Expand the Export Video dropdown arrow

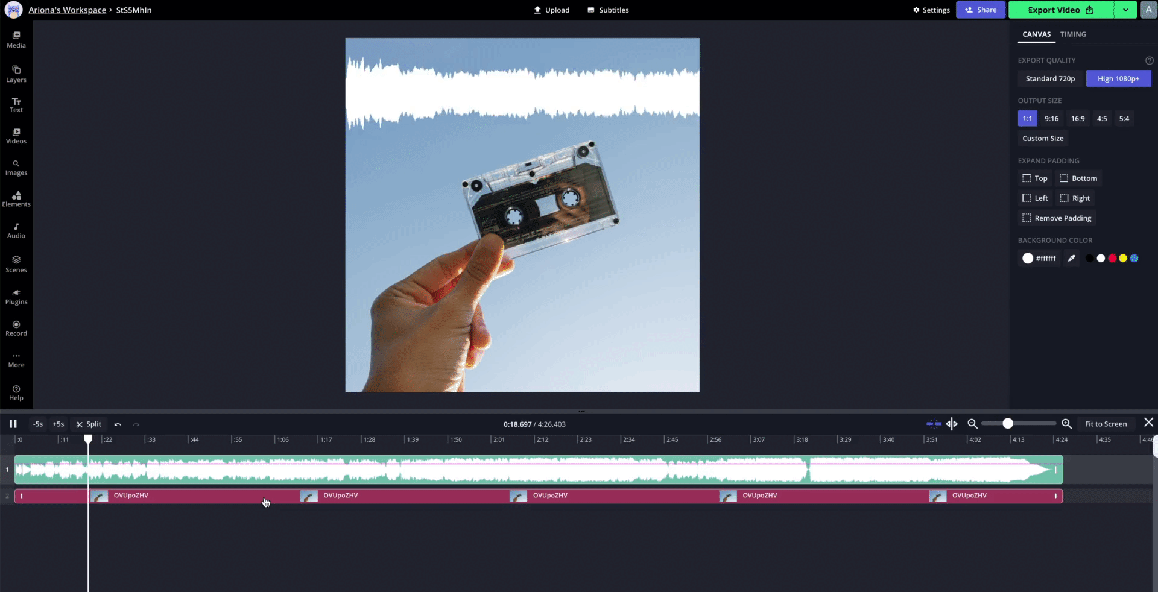pos(1125,10)
